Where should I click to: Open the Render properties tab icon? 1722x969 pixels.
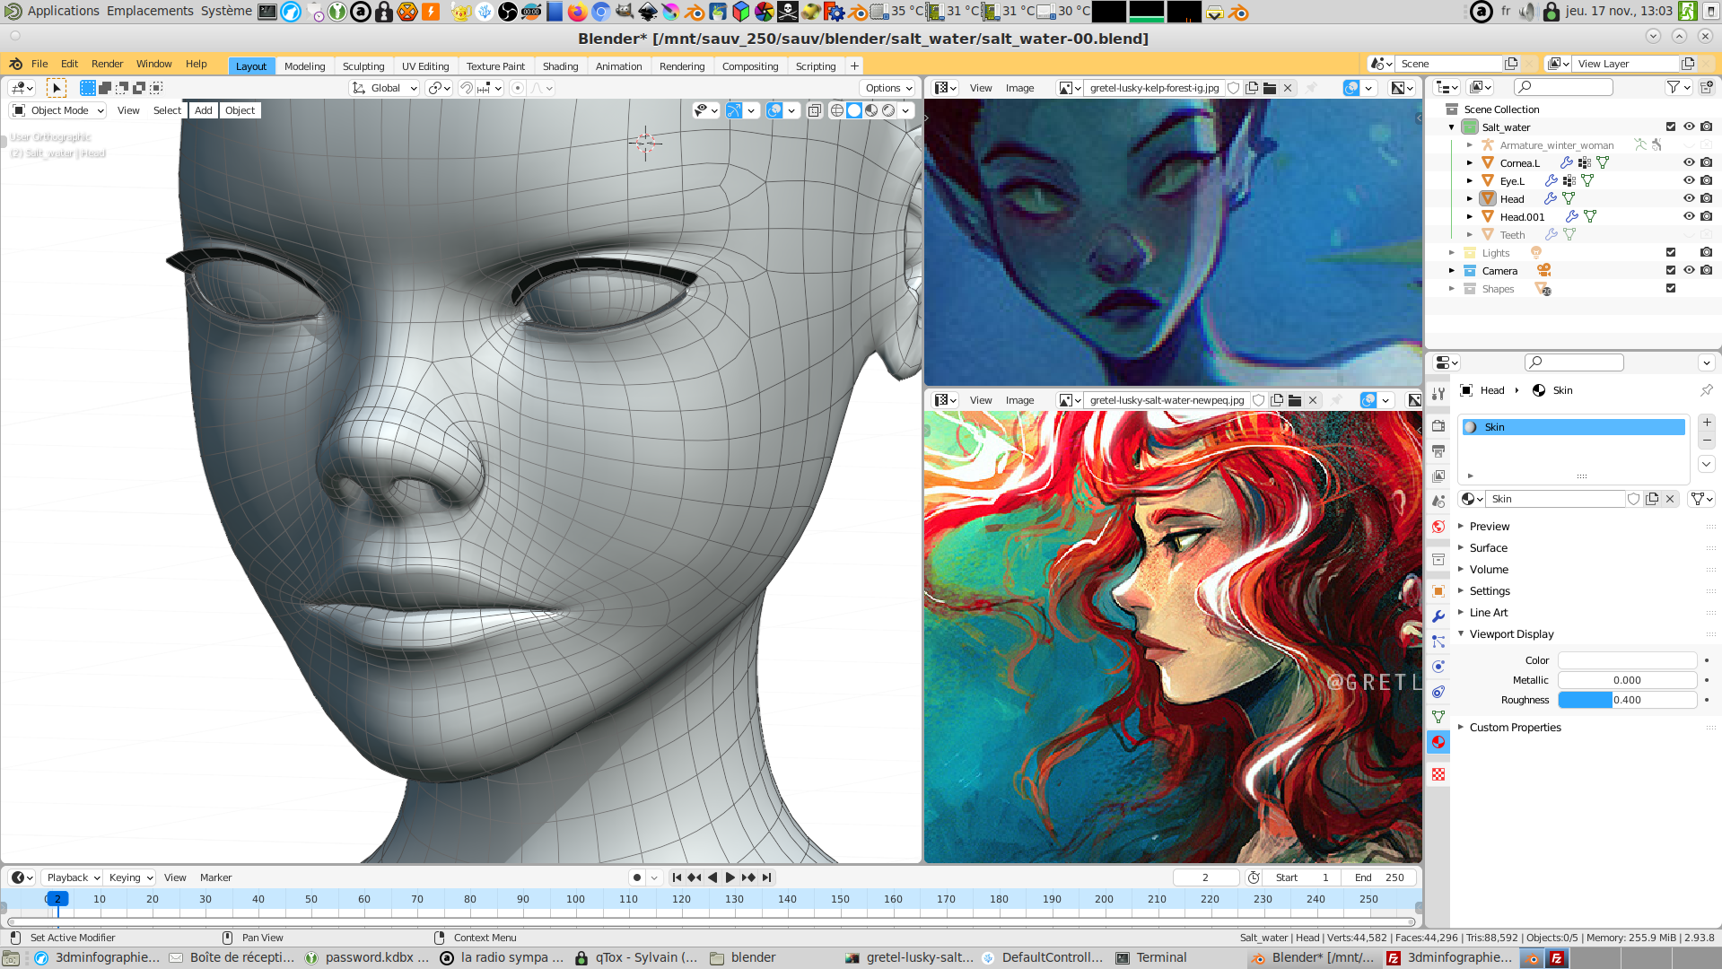(x=1438, y=426)
